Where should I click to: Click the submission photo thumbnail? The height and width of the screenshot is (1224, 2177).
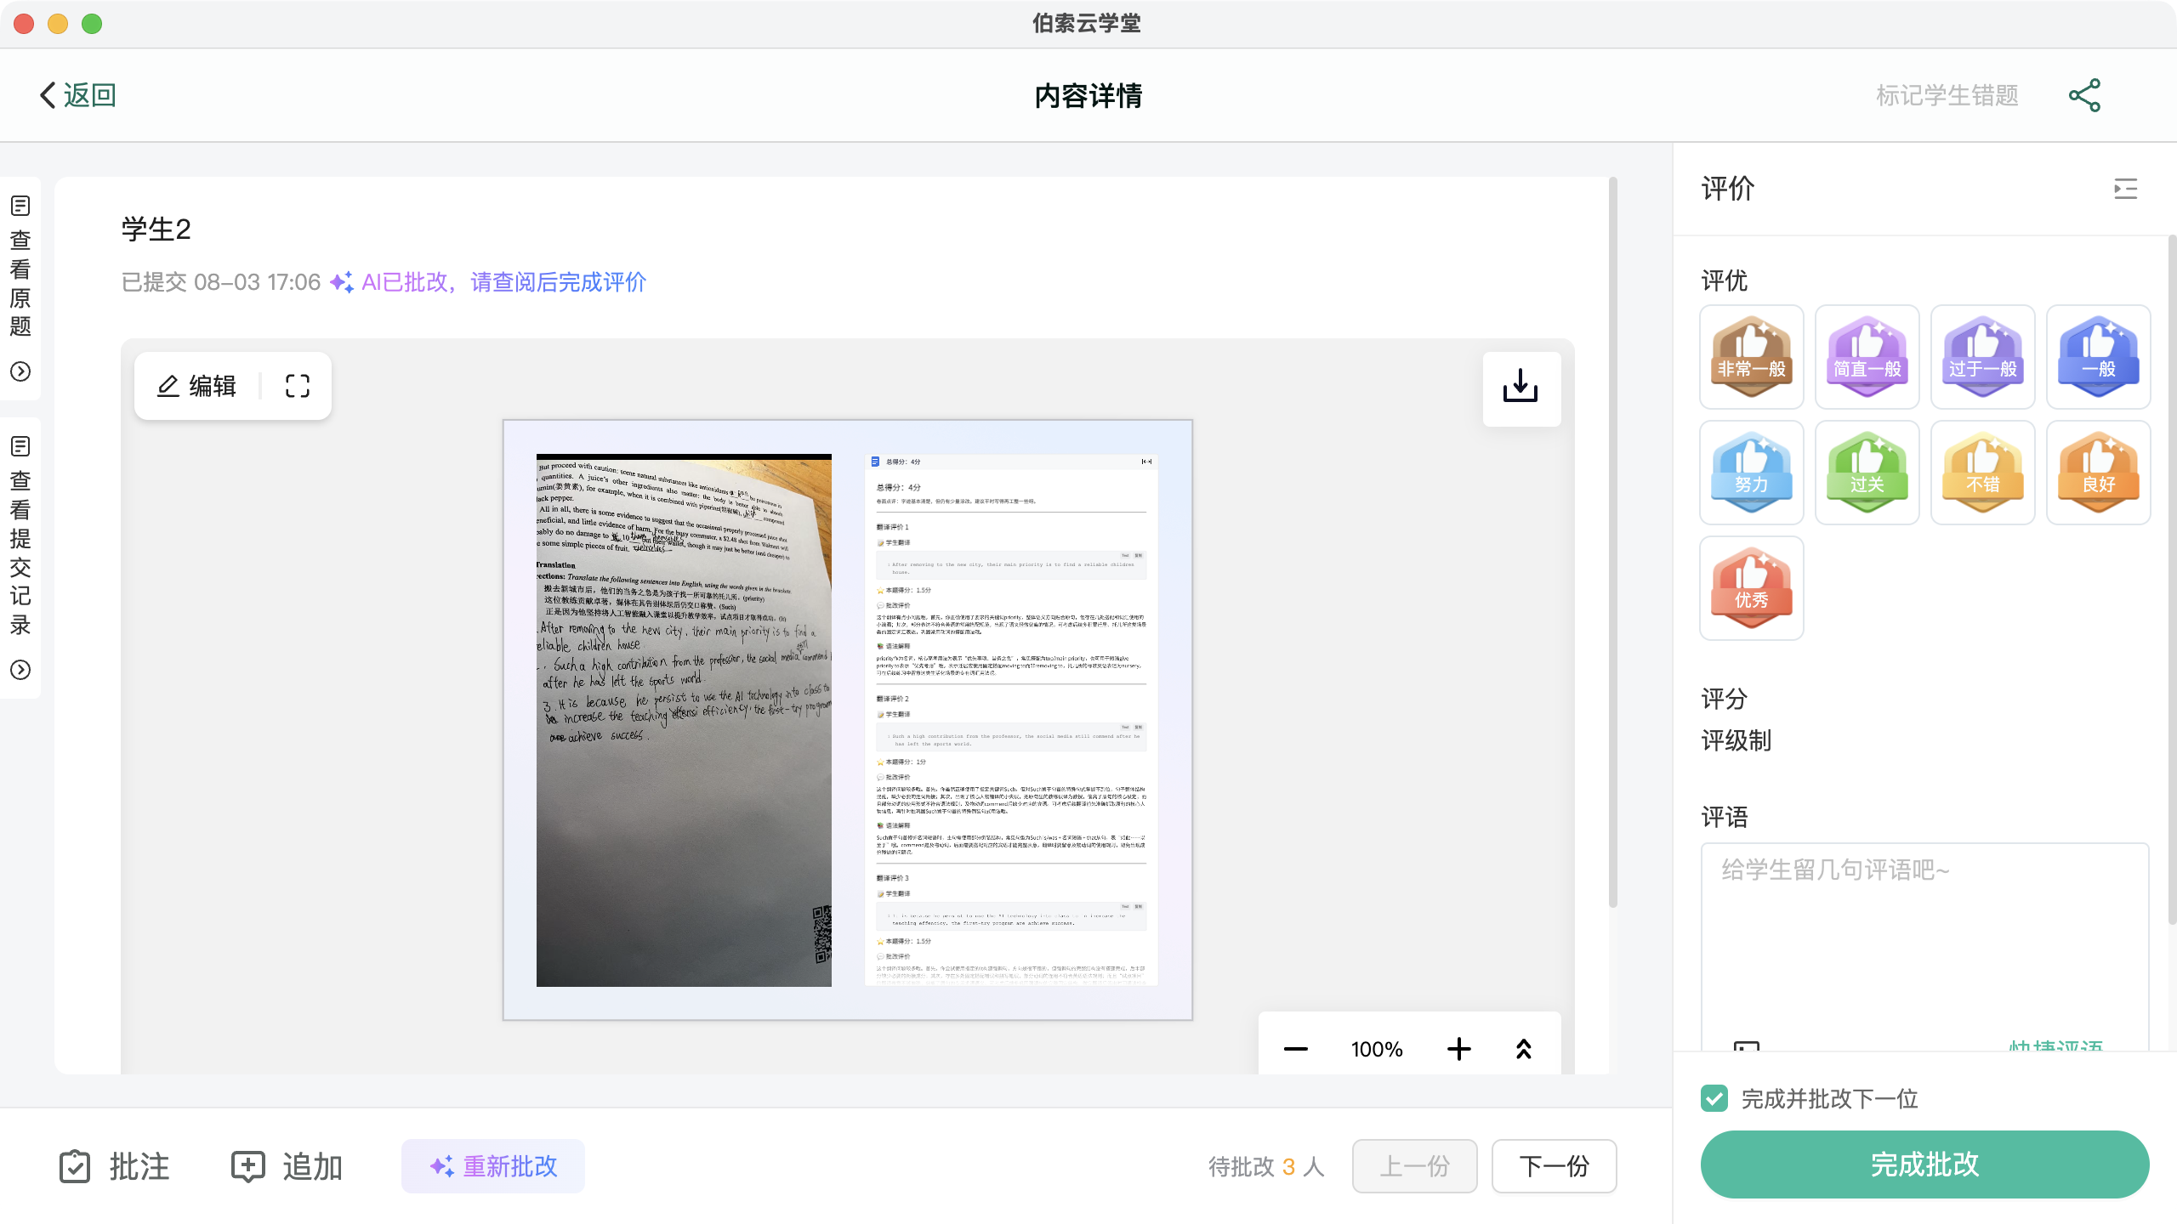coord(684,720)
